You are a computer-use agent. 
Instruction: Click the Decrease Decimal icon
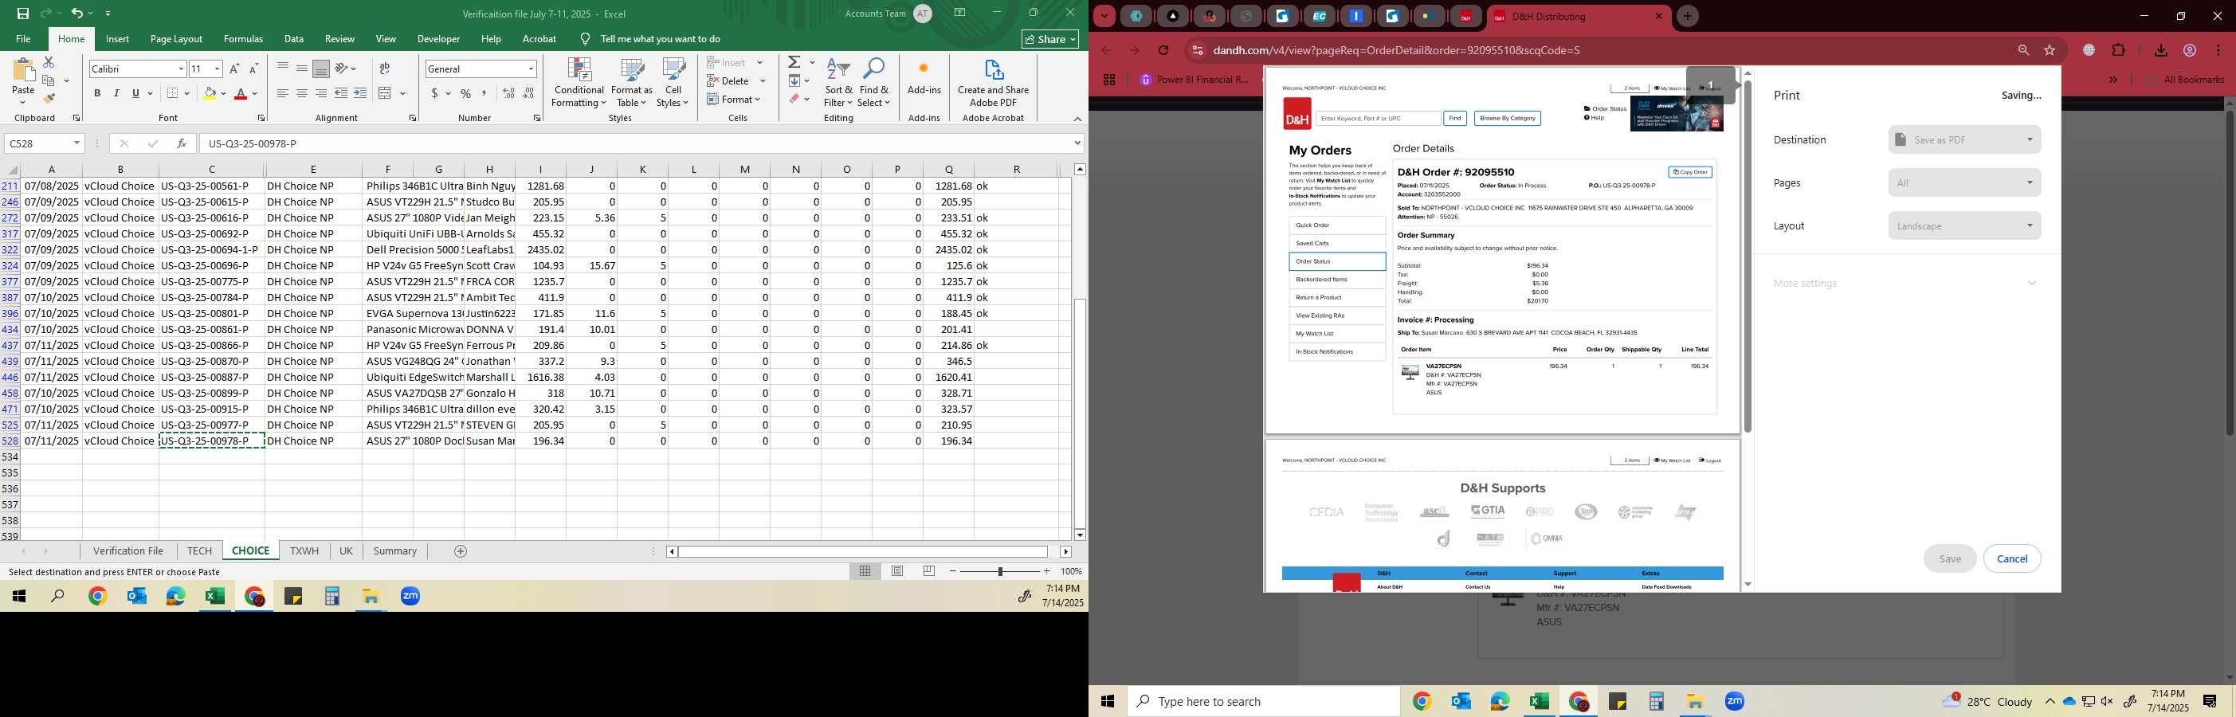point(528,94)
